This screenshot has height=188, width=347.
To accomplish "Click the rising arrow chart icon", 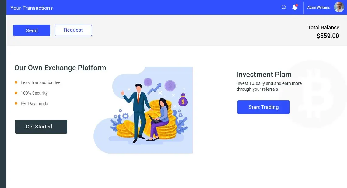I will (155, 88).
